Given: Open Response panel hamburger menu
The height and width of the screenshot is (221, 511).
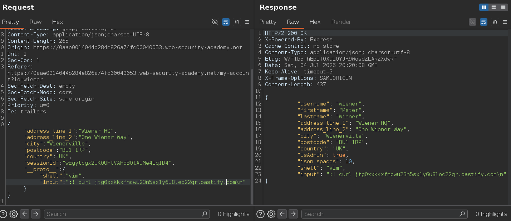Looking at the screenshot, I should pos(505,22).
